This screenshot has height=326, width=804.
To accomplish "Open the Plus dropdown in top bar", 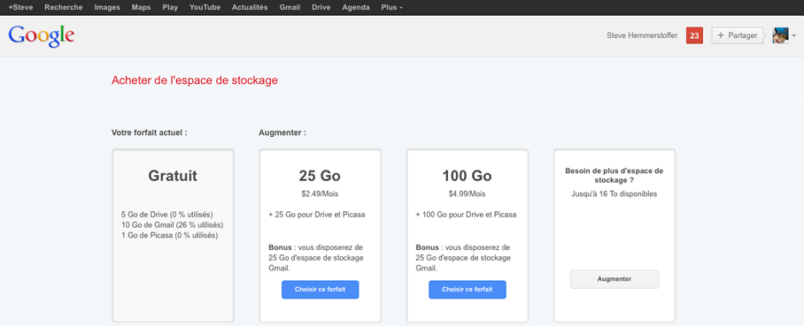I will 391,8.
